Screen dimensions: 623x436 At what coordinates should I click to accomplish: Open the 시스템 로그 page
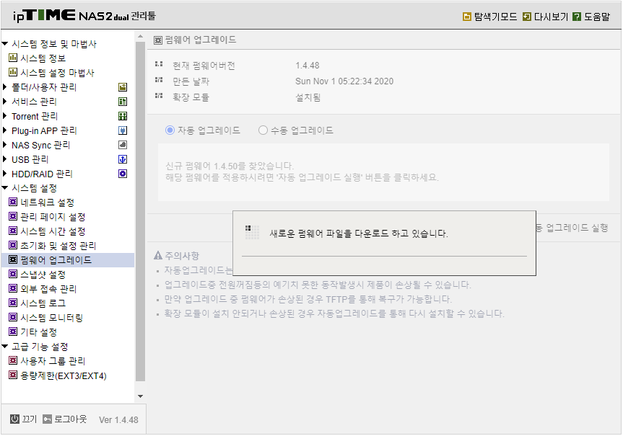click(x=43, y=303)
